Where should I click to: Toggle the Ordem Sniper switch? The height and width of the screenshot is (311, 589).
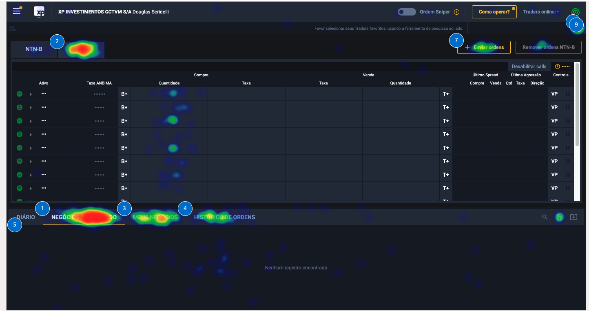point(407,12)
